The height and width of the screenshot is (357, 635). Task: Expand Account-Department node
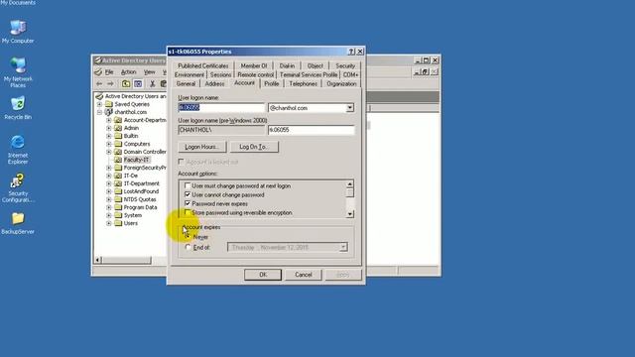[x=108, y=120]
